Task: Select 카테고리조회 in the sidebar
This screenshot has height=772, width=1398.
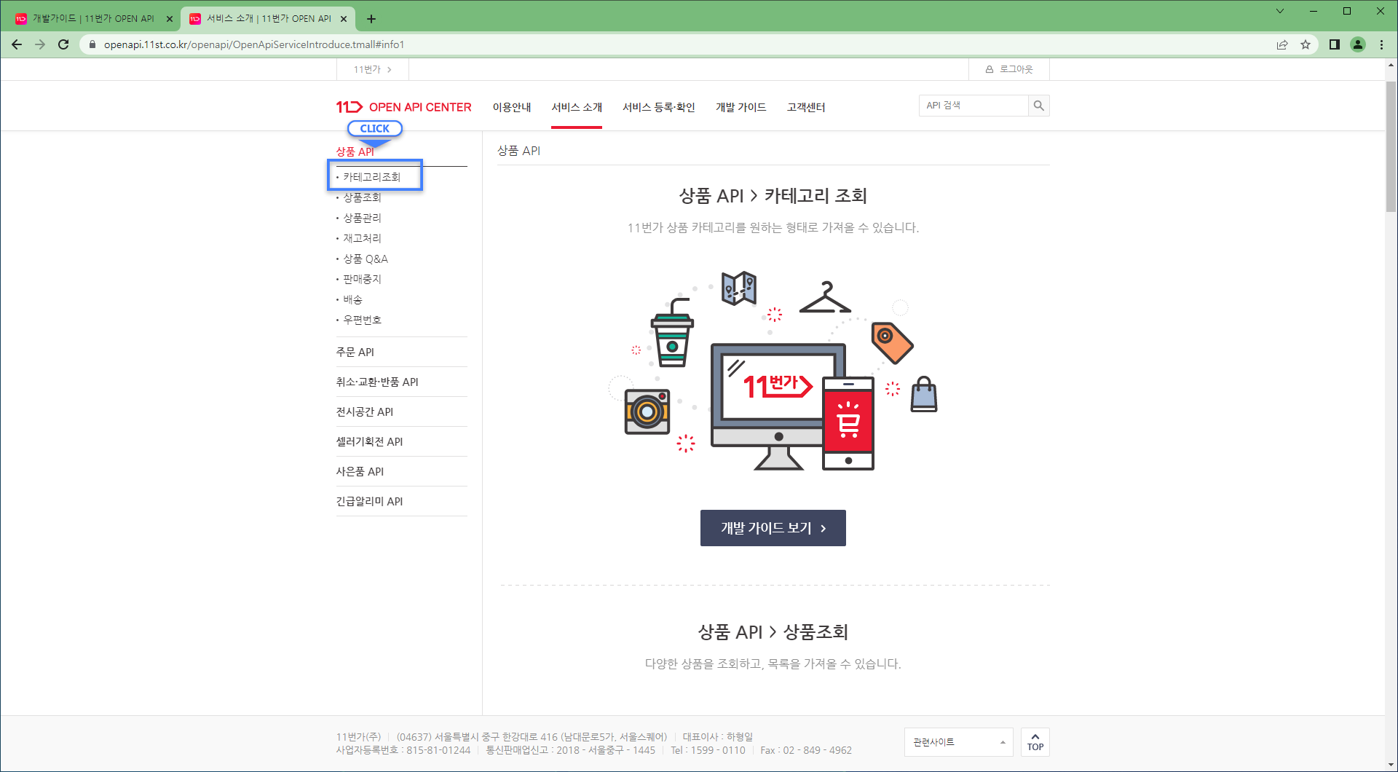Action: 371,177
